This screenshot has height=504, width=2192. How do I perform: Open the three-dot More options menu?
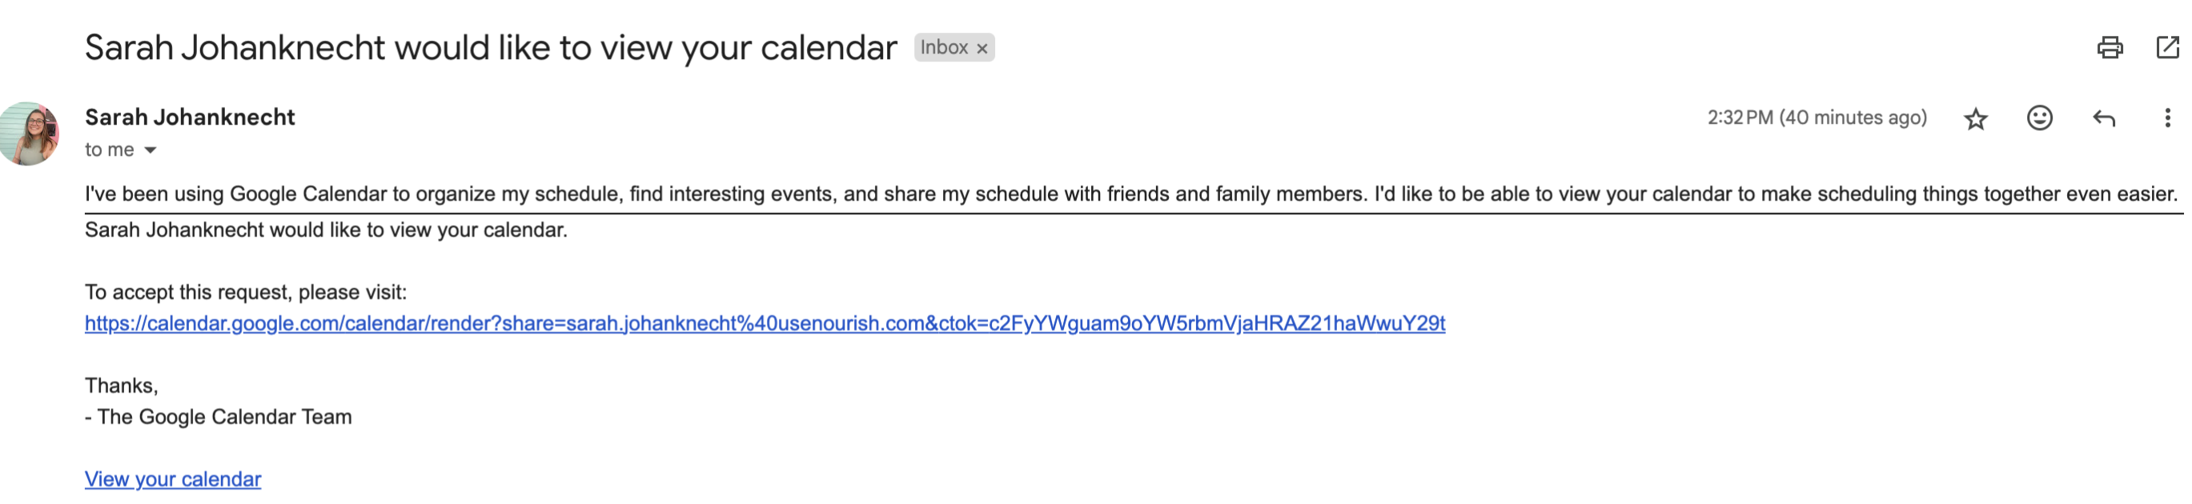point(2166,118)
